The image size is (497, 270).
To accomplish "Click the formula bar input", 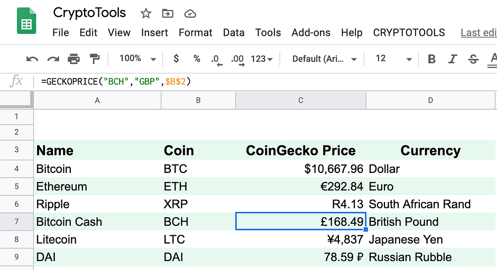I will click(x=264, y=82).
